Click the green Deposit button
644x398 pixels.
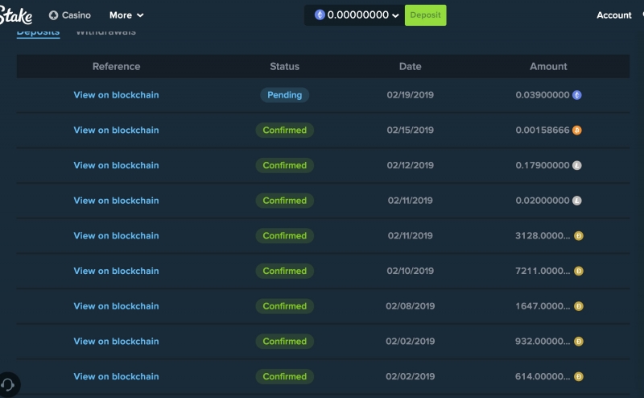(426, 15)
